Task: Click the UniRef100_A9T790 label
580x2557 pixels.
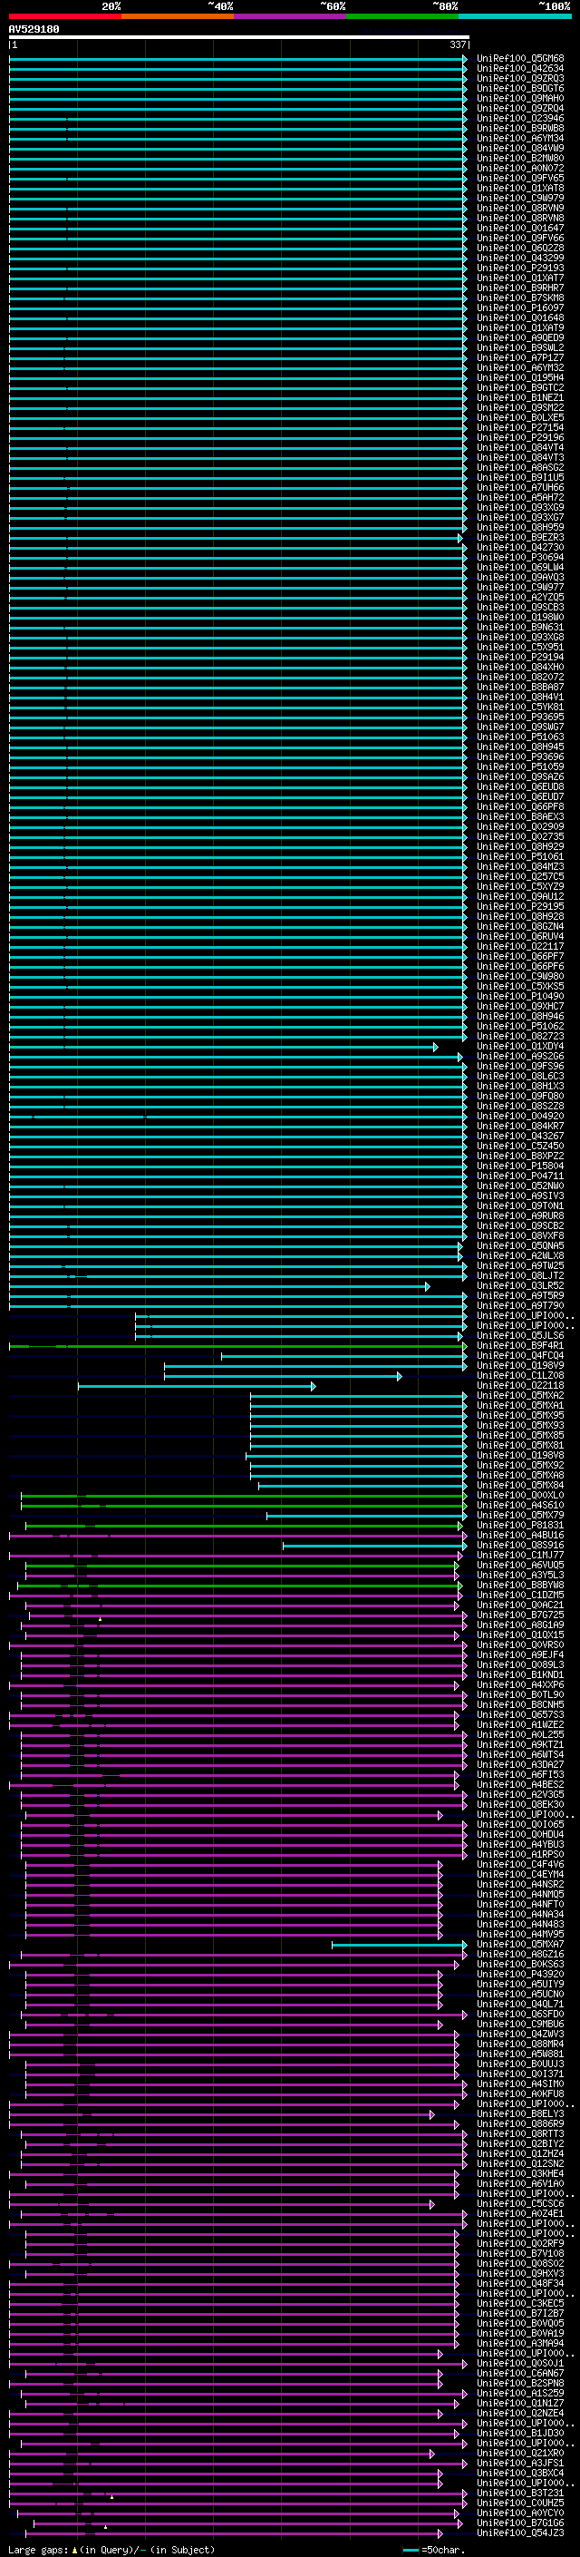Action: [x=519, y=1305]
